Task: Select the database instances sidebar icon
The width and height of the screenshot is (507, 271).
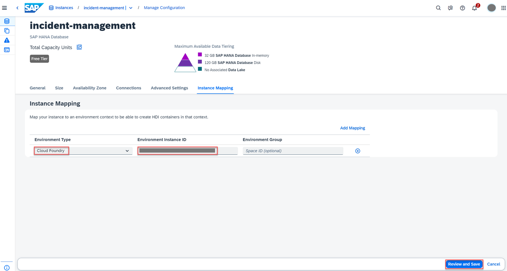Action: pos(7,21)
